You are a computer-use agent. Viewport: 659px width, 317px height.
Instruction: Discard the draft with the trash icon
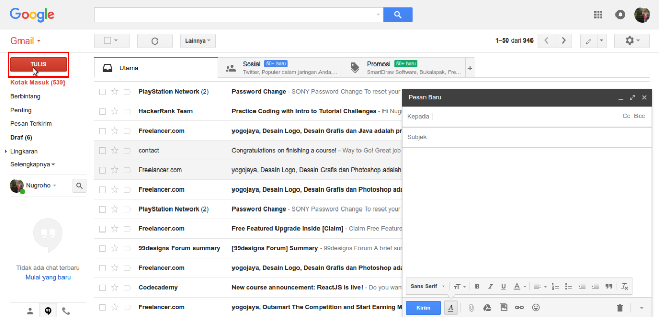(620, 307)
